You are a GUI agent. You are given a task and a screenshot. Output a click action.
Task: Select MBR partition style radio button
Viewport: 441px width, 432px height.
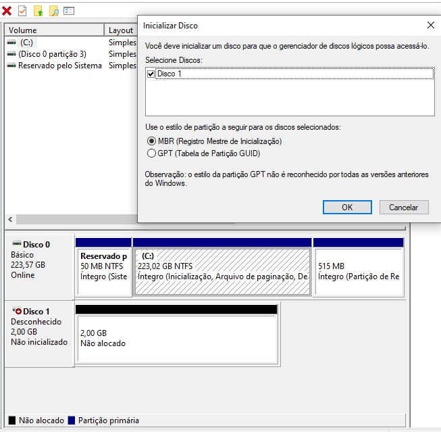tap(151, 141)
